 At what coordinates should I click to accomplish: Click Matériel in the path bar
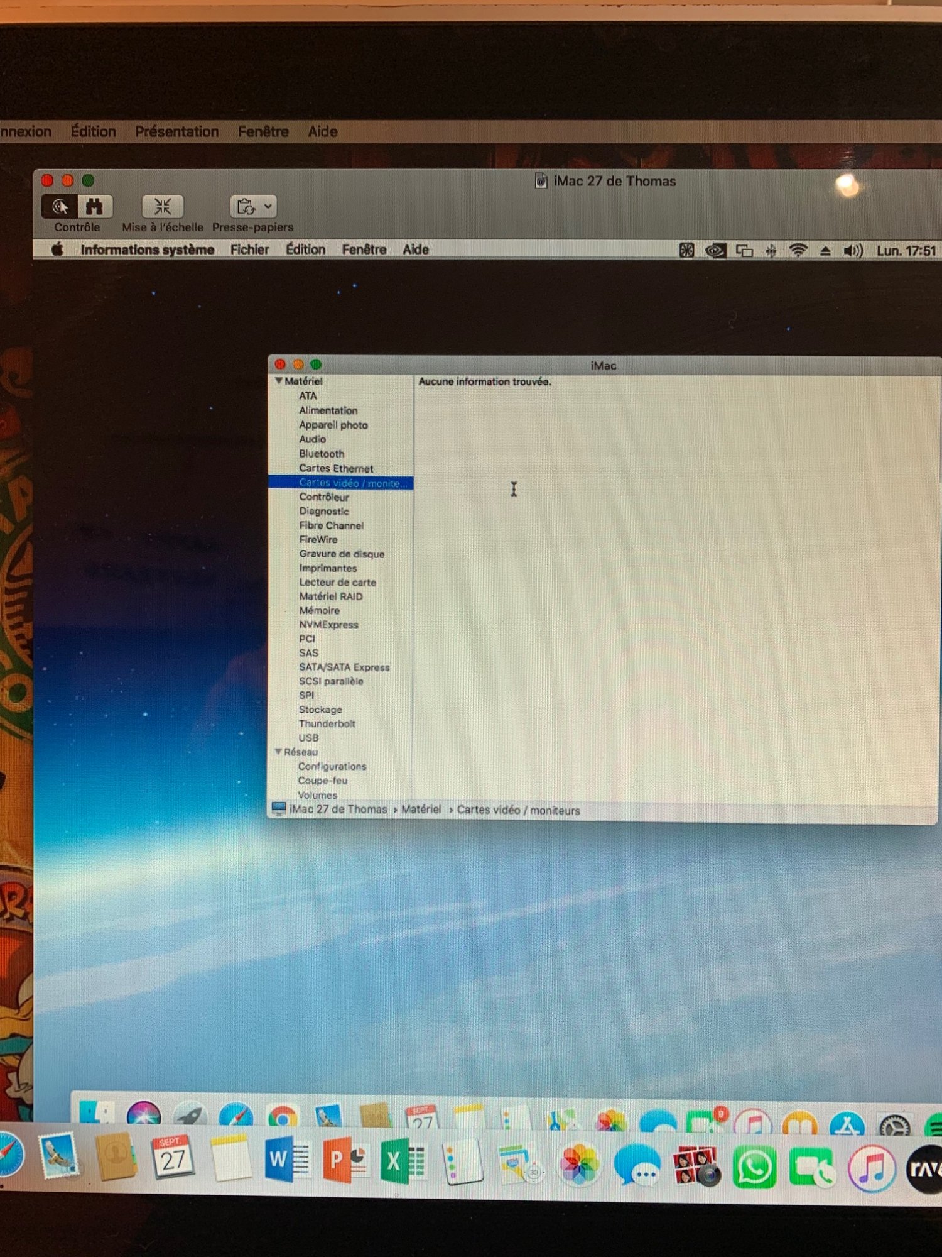coord(421,810)
